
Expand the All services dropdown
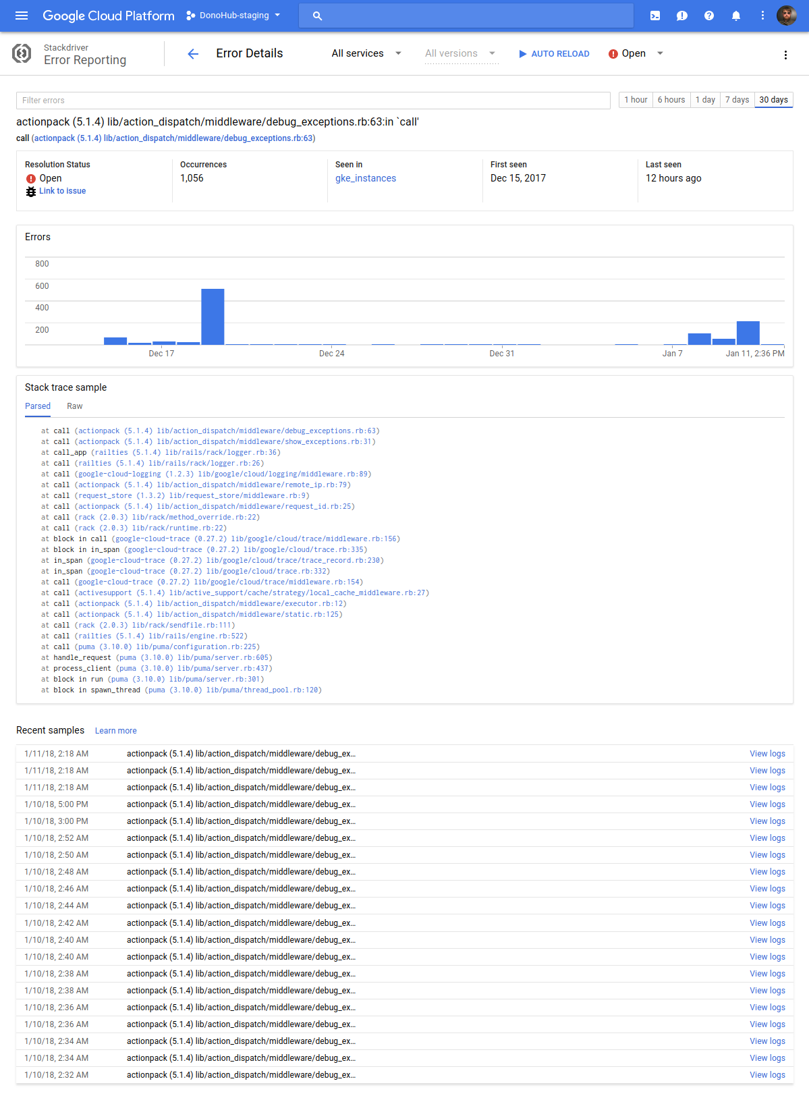tap(366, 53)
